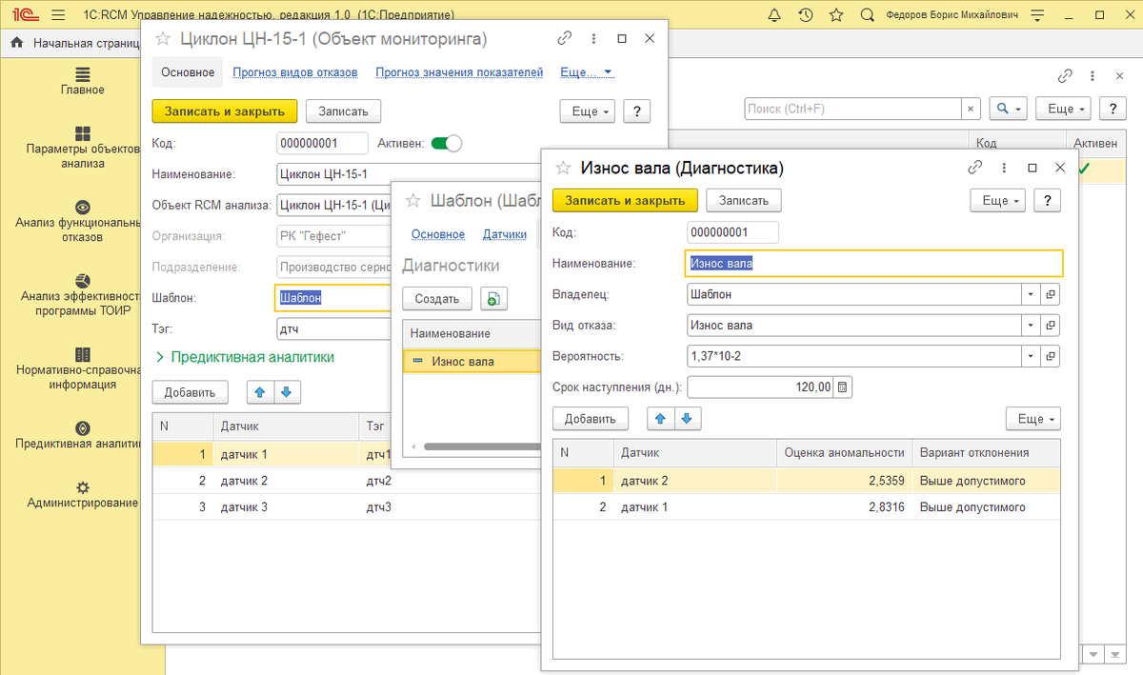Viewport: 1143px width, 675px height.
Task: Open history clock icon in title bar
Action: click(x=805, y=15)
